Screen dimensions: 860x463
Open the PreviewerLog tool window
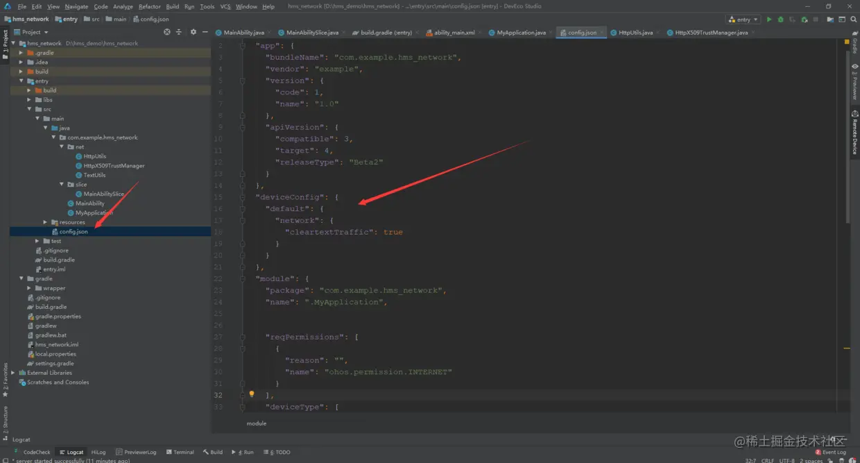(x=136, y=452)
